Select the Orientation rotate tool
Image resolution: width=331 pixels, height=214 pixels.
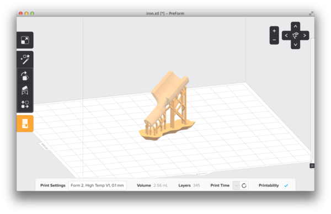point(25,76)
